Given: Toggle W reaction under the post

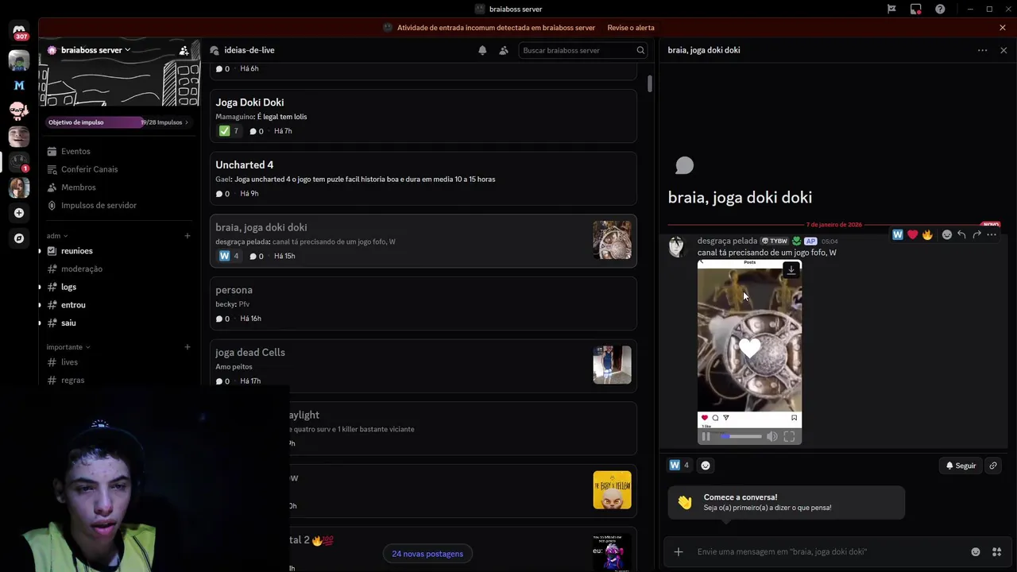Looking at the screenshot, I should (x=679, y=466).
